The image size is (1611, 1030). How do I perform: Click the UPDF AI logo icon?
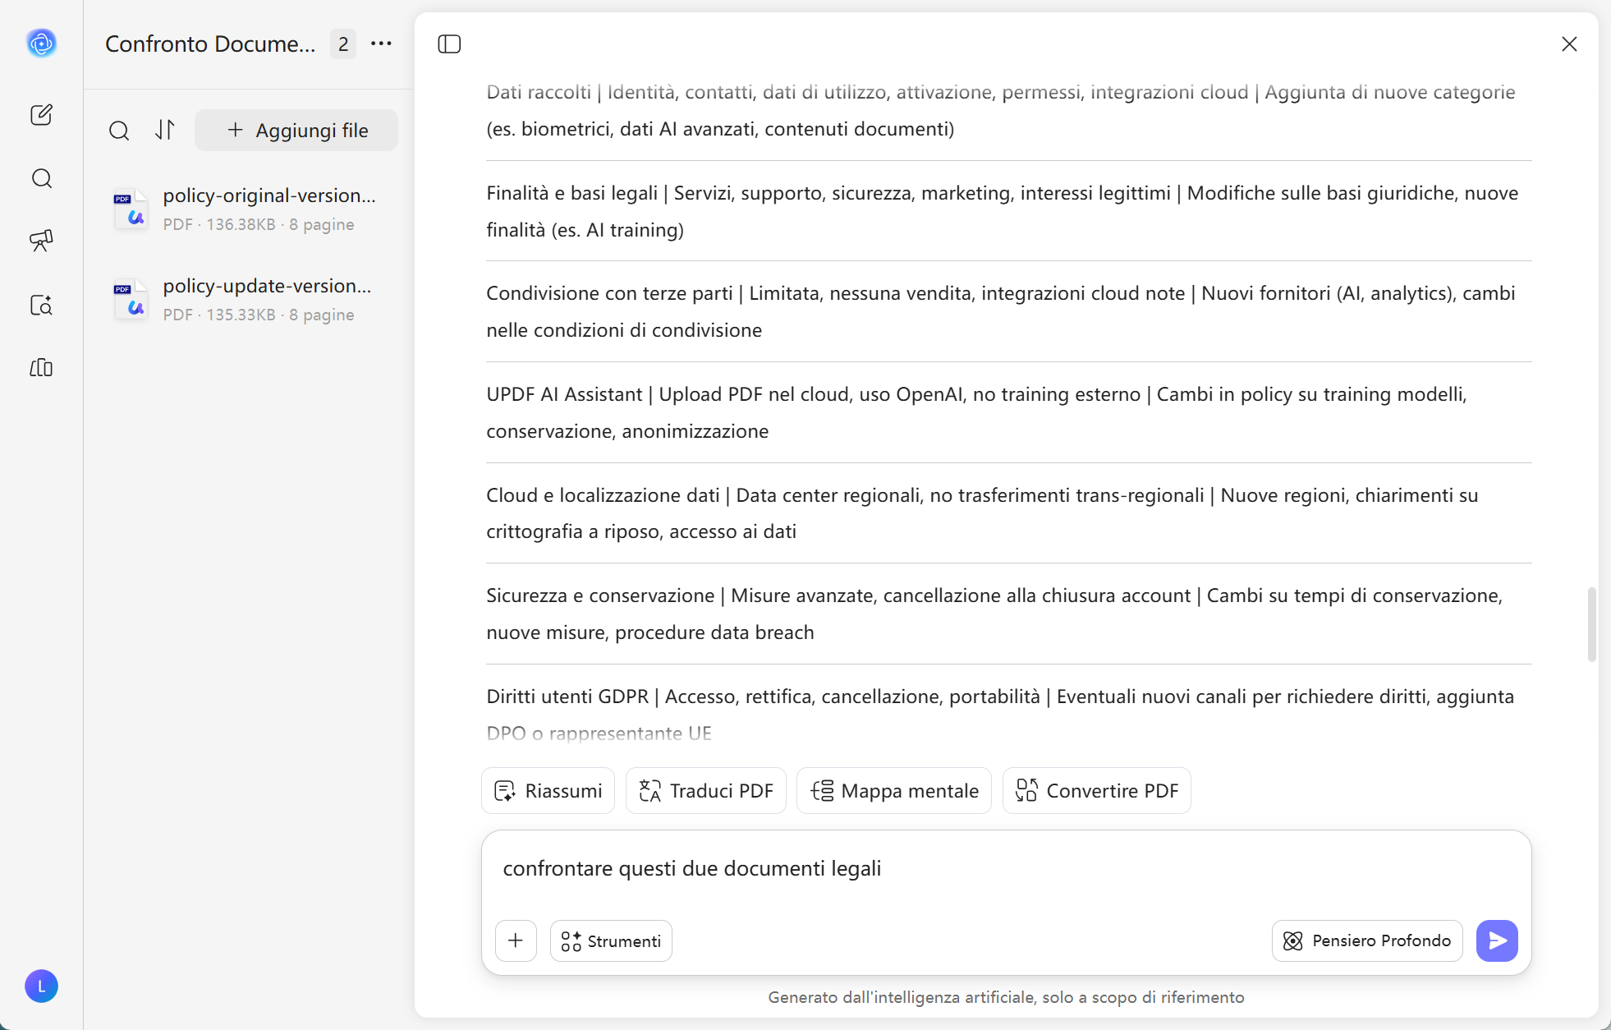pos(41,43)
